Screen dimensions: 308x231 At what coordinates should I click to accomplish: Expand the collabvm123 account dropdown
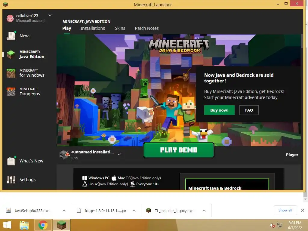(50, 16)
